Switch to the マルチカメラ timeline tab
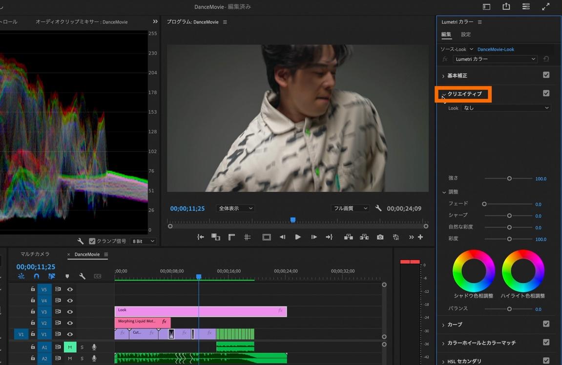This screenshot has width=562, height=365. point(35,254)
